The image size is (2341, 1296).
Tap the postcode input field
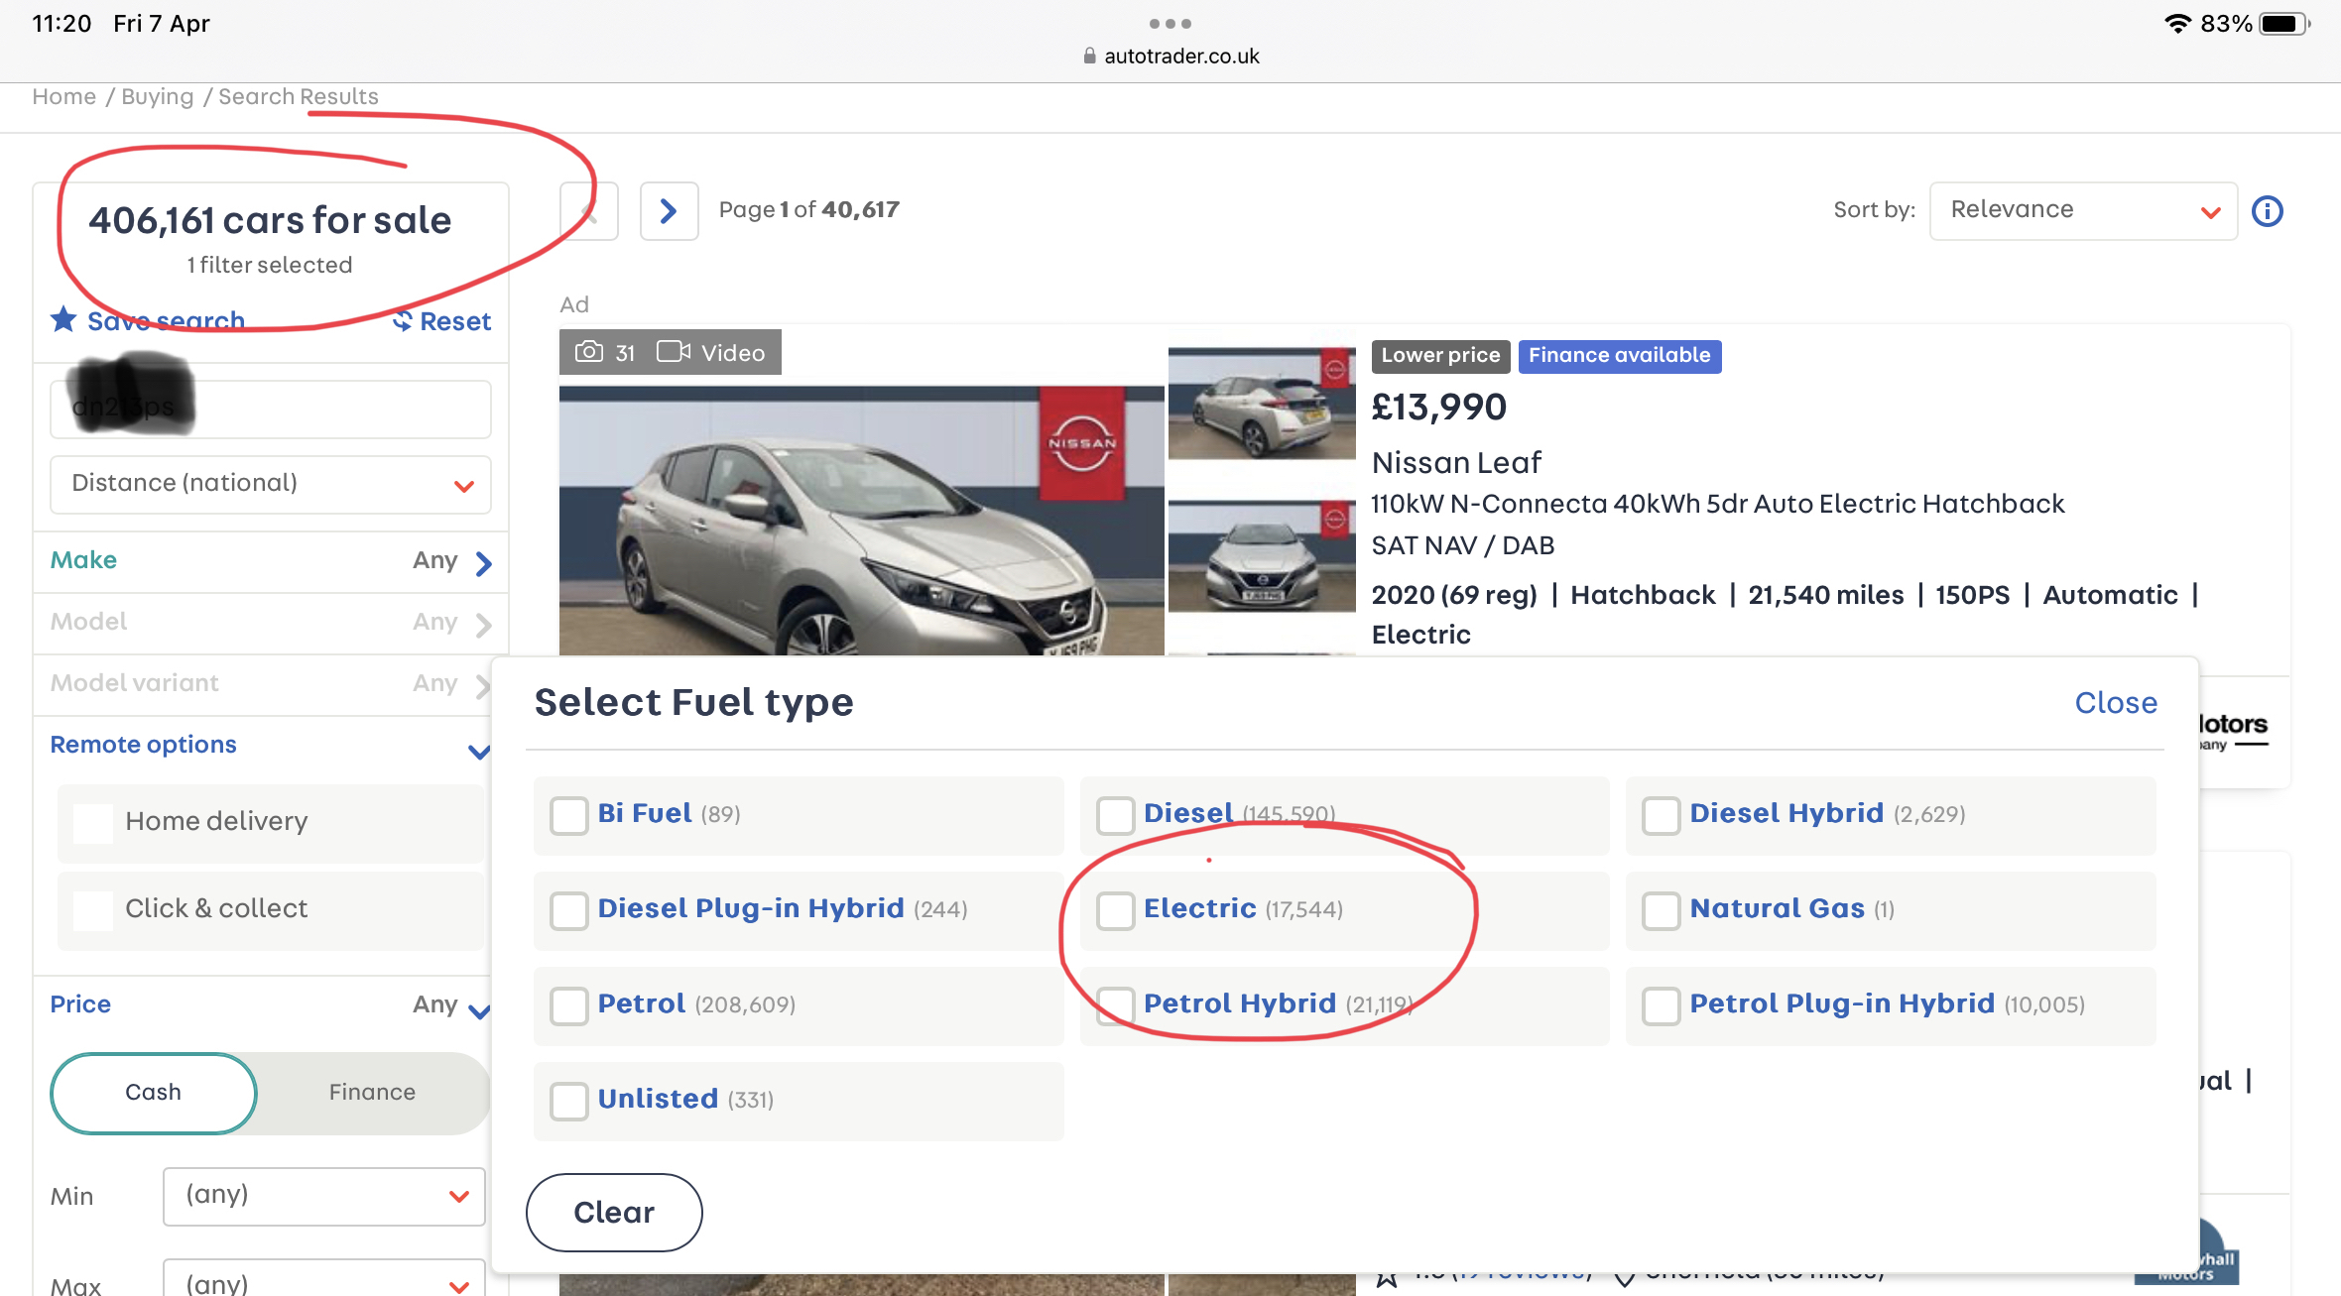(x=271, y=409)
